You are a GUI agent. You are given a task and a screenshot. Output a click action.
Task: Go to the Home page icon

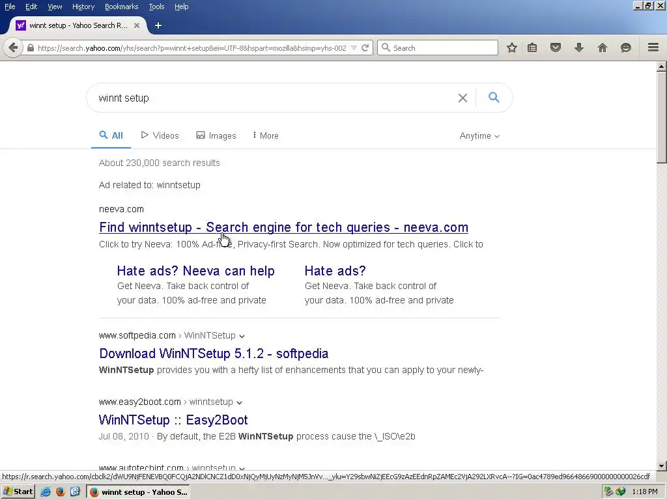point(603,48)
